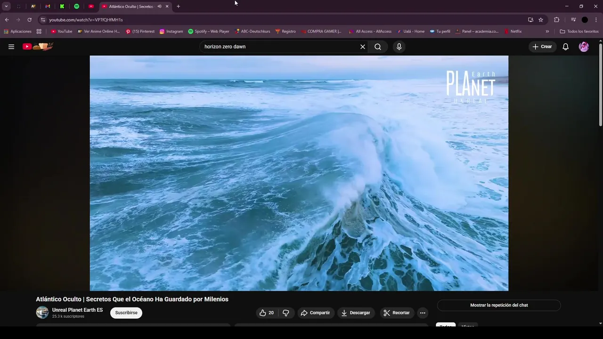
Task: Open tab groups grid icon in bookmarks bar
Action: tap(39, 32)
